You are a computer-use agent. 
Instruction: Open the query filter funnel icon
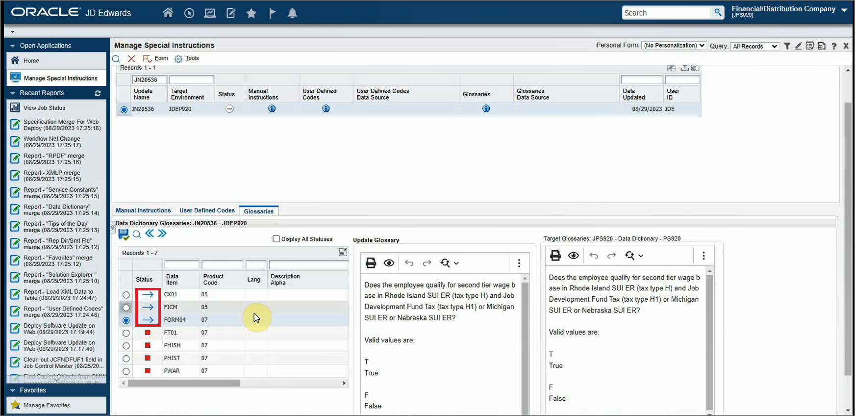pyautogui.click(x=787, y=46)
